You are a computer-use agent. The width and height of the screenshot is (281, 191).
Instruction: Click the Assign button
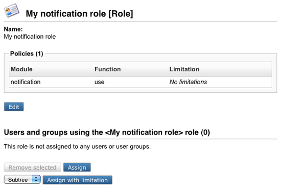click(77, 167)
